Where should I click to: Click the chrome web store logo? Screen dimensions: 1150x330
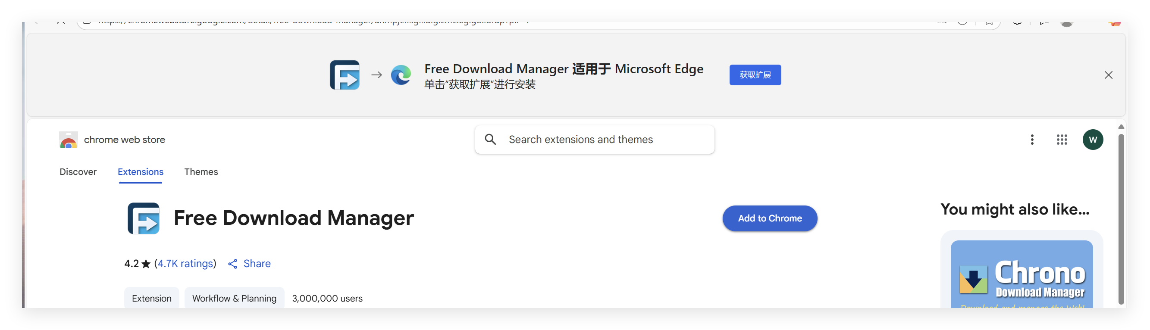pyautogui.click(x=68, y=140)
